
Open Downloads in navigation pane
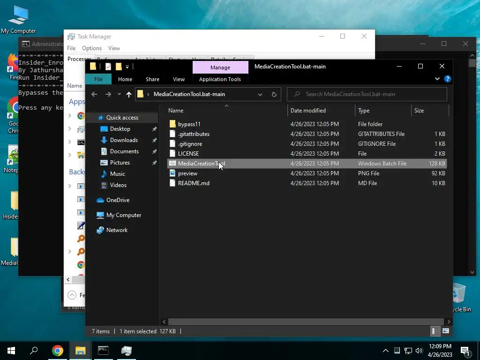124,140
